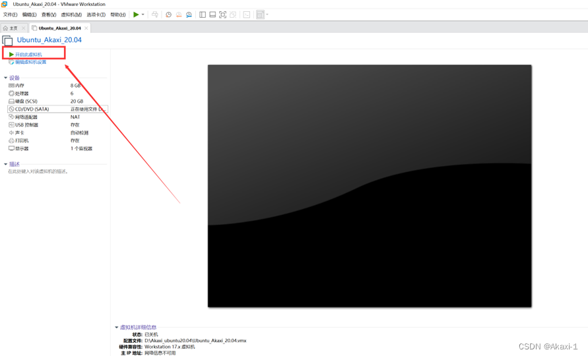Click the 处理器 processor device row
588x356 pixels.
coord(57,94)
